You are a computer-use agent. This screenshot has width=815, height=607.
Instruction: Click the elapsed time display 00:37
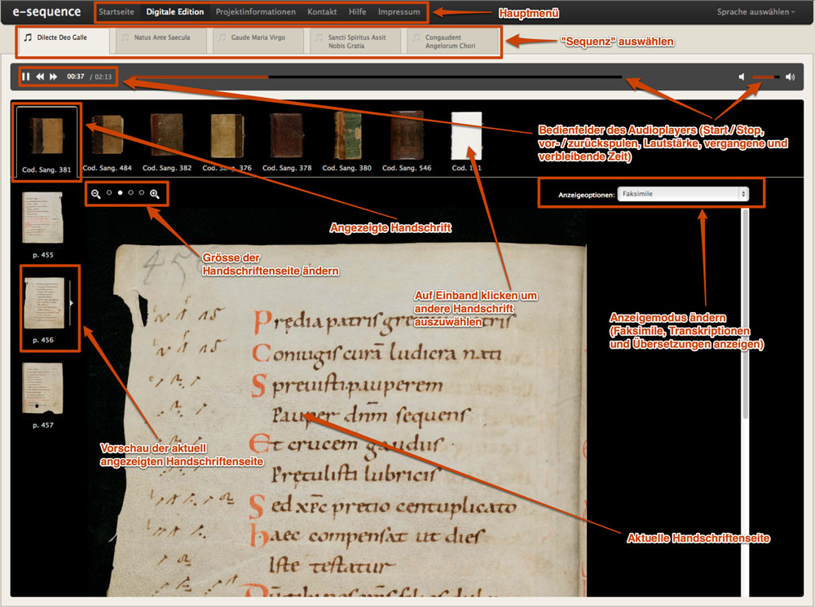pos(75,77)
